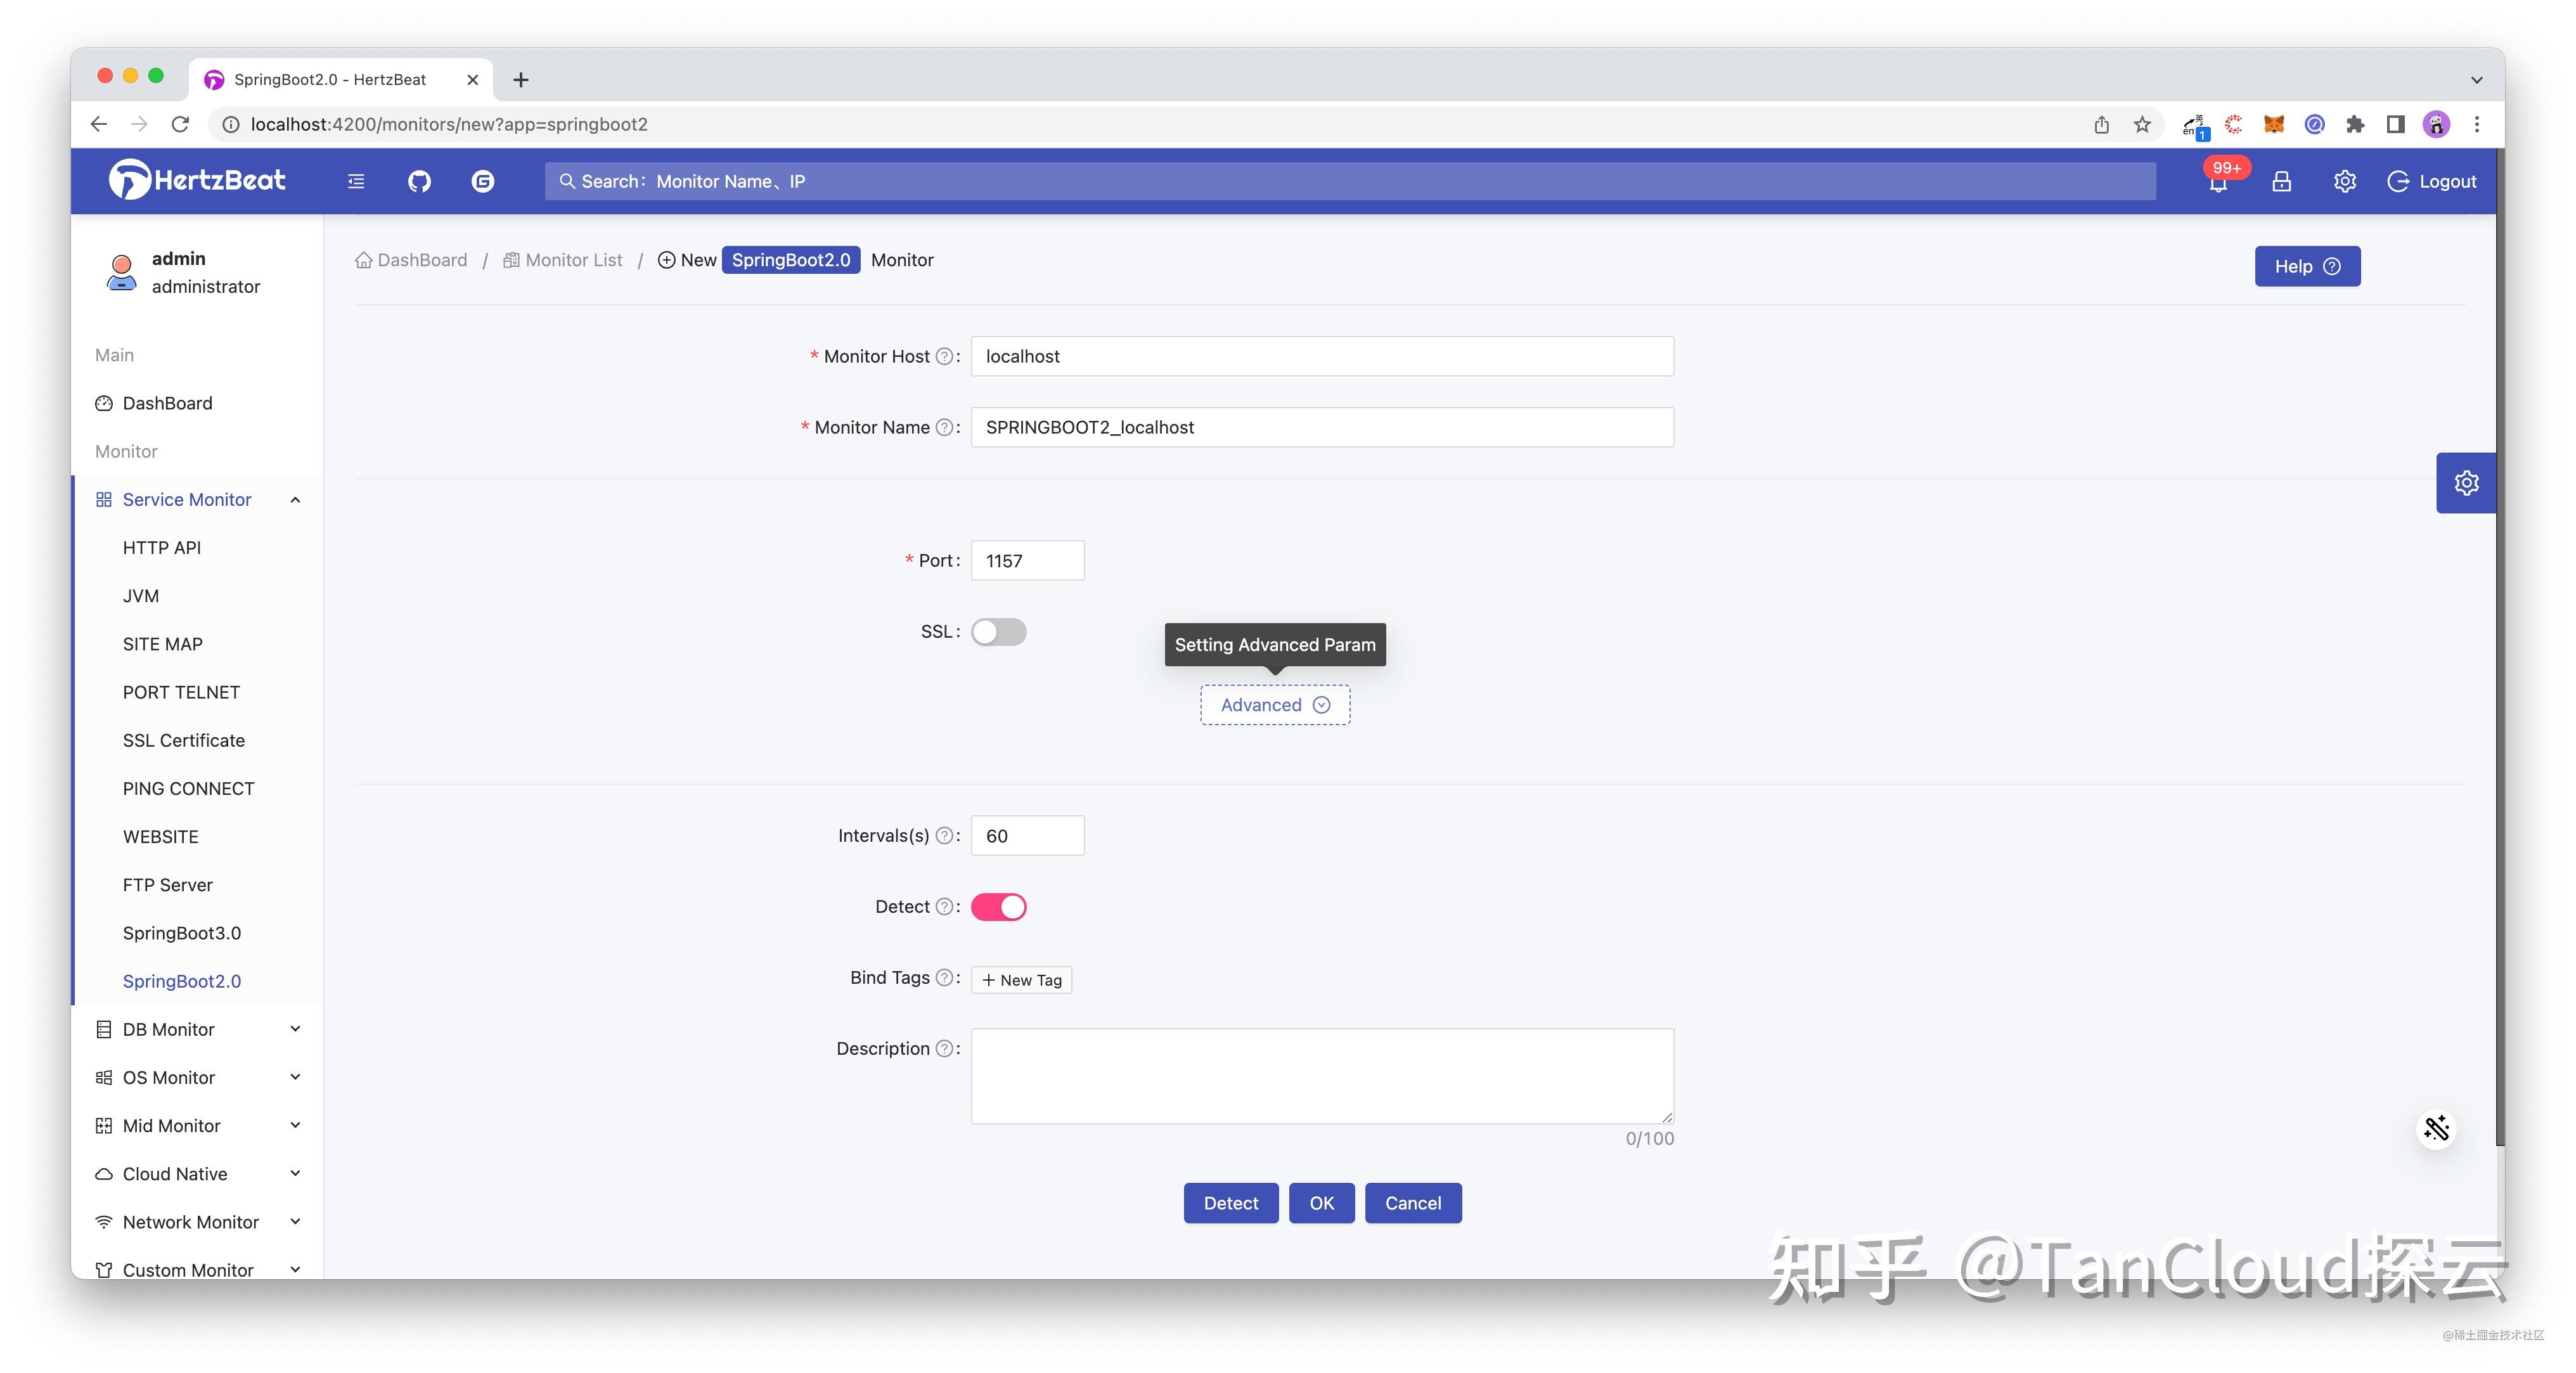The width and height of the screenshot is (2576, 1373).
Task: Click the Monitor Host help question-mark icon
Action: pos(944,356)
